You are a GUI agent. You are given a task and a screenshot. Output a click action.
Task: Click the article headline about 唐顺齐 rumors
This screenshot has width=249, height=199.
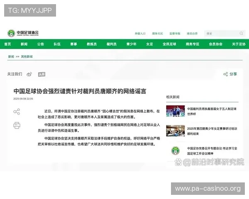80,91
